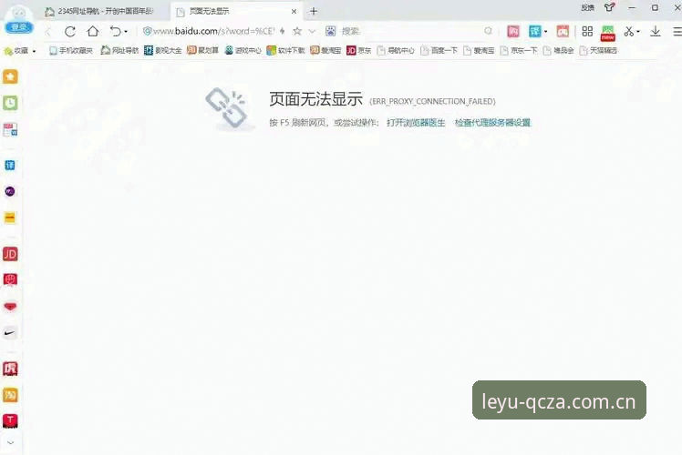Viewport: 682px width, 455px height.
Task: Open the 游戏中心 bookmark
Action: coord(243,51)
